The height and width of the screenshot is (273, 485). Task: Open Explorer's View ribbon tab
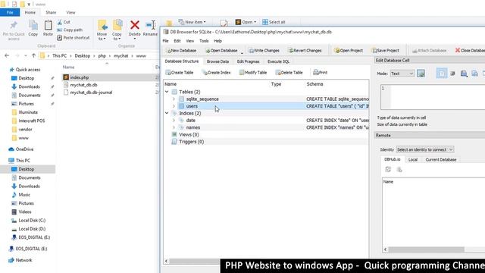[x=70, y=12]
